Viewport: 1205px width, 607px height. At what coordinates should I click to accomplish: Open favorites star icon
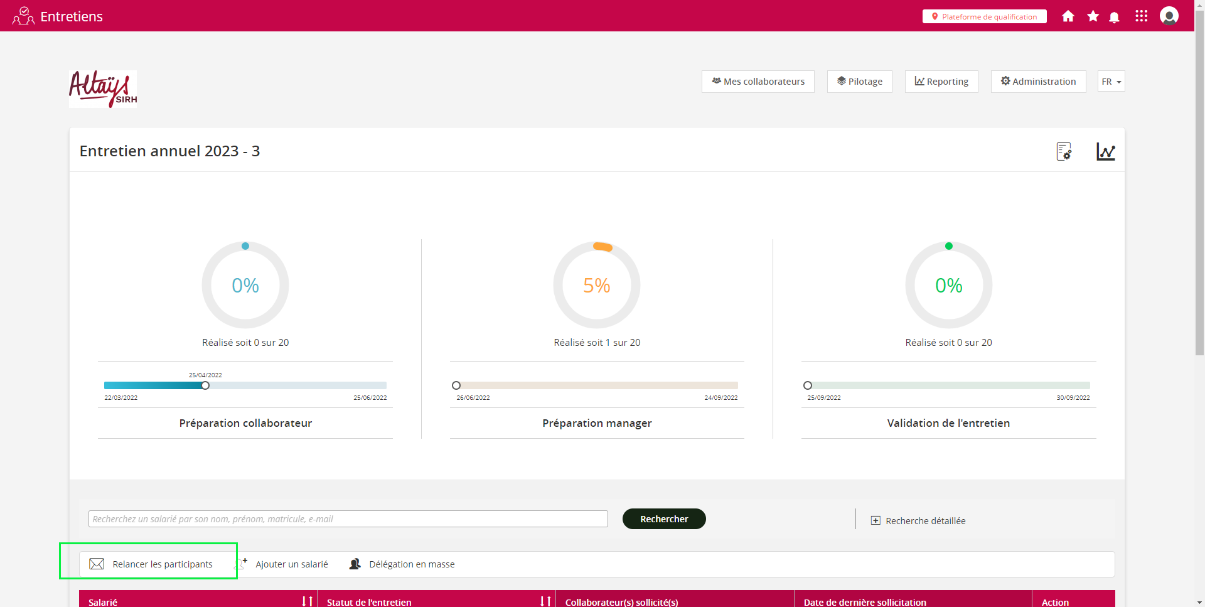coord(1093,16)
